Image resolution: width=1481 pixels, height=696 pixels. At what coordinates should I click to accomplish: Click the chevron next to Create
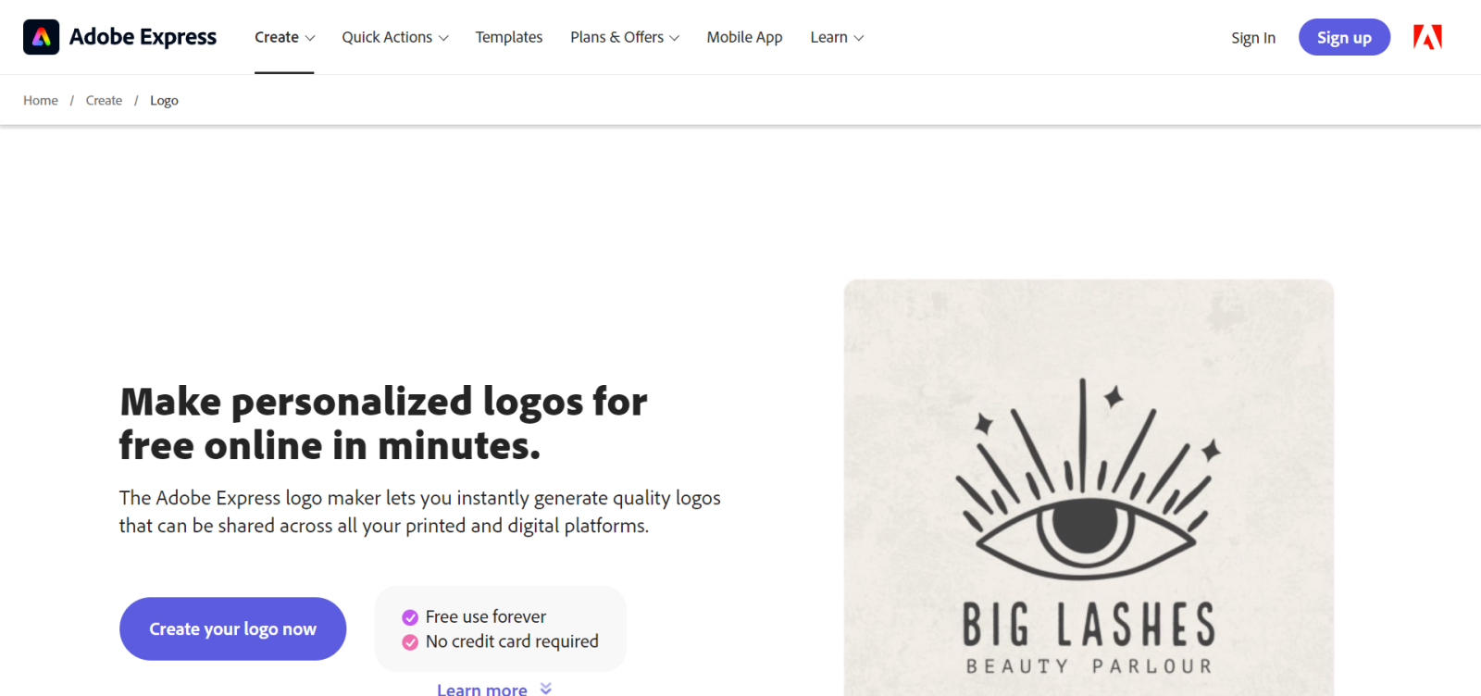(x=311, y=38)
